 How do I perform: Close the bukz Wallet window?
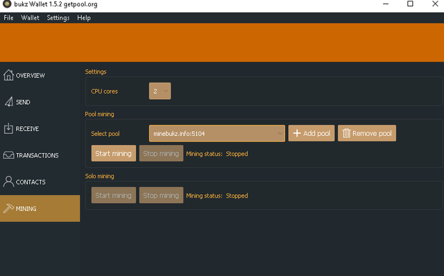(435, 3)
